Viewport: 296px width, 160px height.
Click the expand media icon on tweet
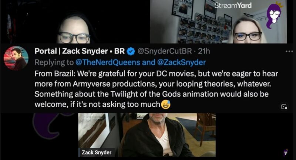(284, 107)
